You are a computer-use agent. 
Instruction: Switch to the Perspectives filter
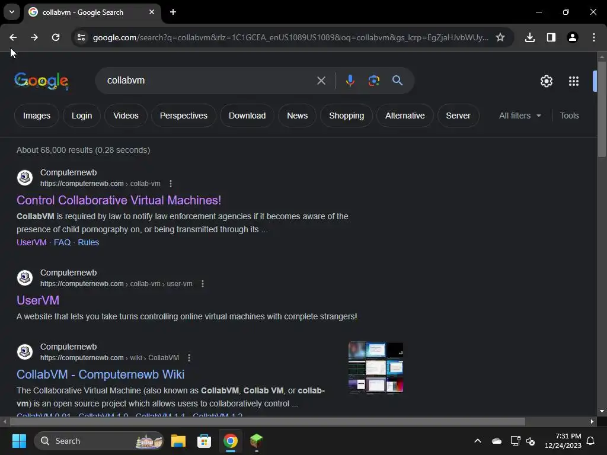tap(184, 116)
